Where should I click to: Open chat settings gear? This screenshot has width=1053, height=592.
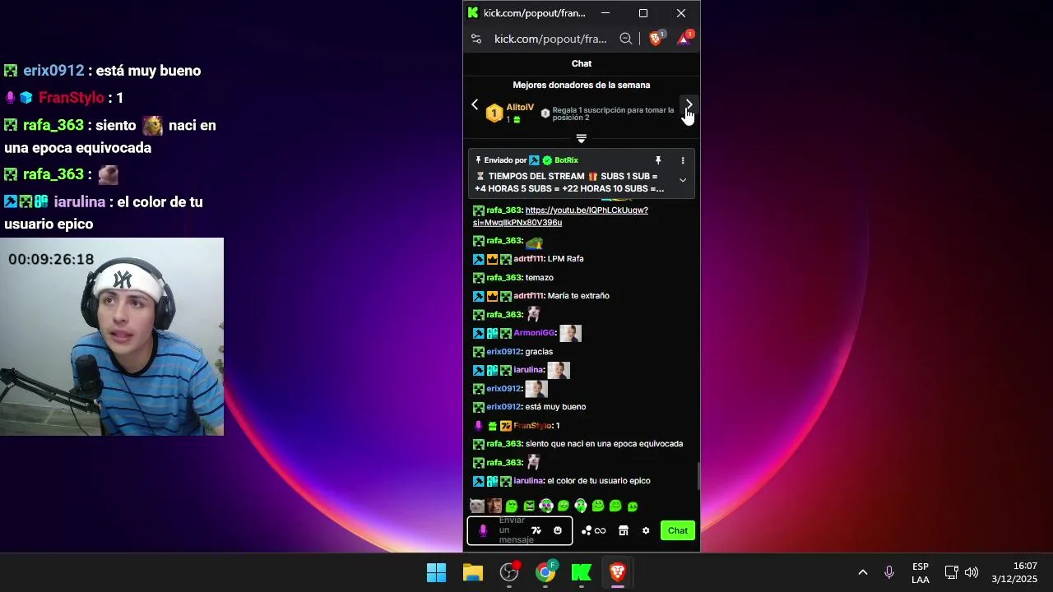click(x=646, y=530)
